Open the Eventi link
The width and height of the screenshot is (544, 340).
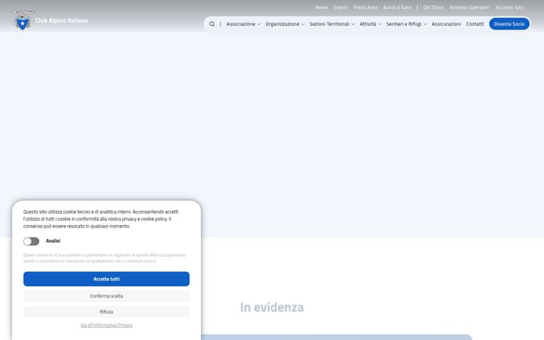pyautogui.click(x=340, y=8)
